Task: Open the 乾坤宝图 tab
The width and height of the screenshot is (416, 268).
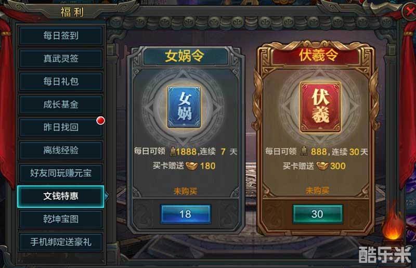Action: (x=61, y=219)
